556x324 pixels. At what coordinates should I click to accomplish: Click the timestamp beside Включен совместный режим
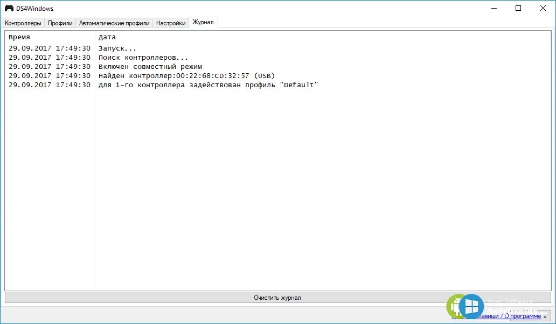tap(50, 67)
